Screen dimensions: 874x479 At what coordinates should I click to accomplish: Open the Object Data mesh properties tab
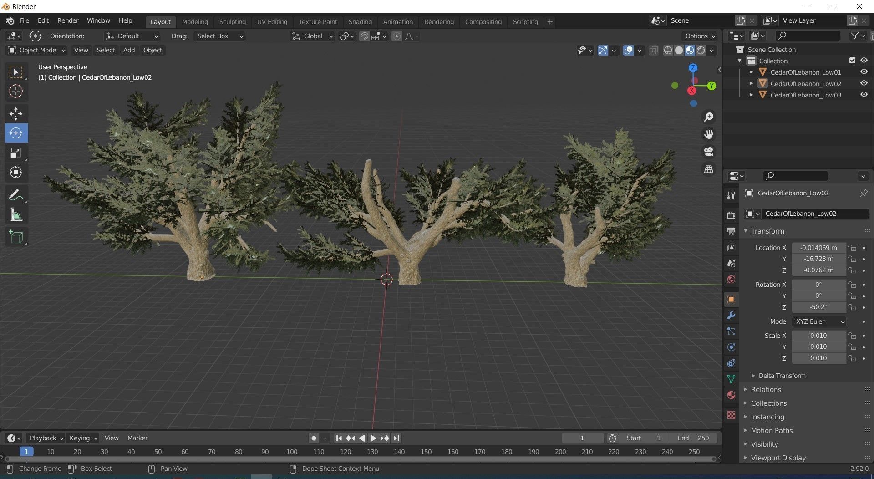(731, 379)
